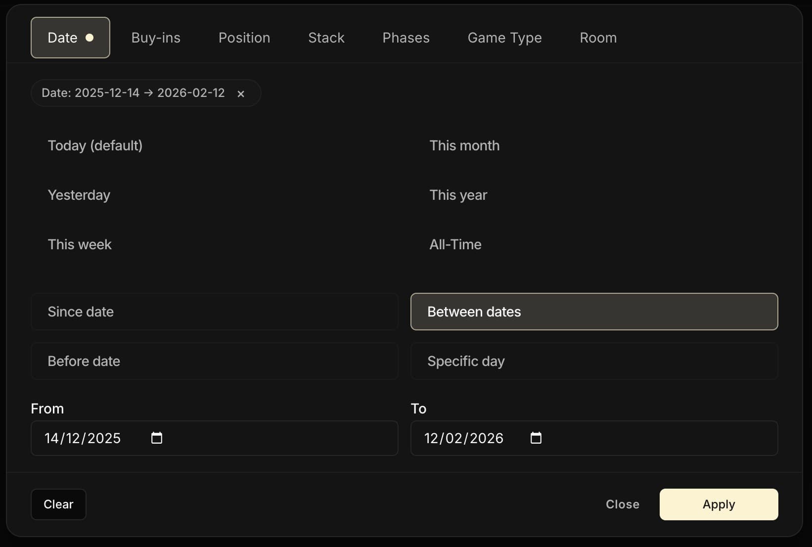Choose the Specific day option
This screenshot has height=547, width=812.
[x=594, y=361]
